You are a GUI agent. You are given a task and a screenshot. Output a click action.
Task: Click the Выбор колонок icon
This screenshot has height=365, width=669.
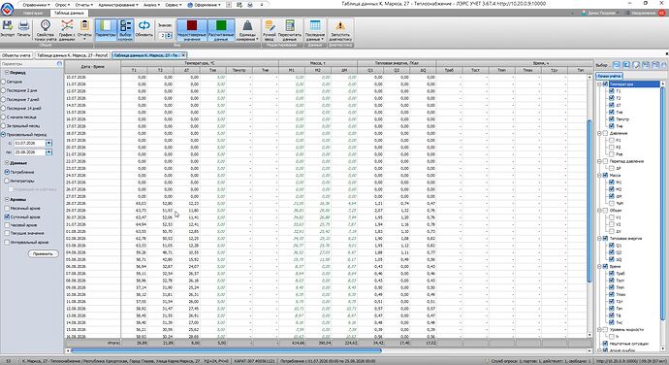pos(125,30)
